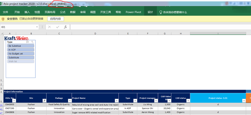251x115 pixels.
Task: Open the Package column filter dropdown
Action: coord(70,101)
